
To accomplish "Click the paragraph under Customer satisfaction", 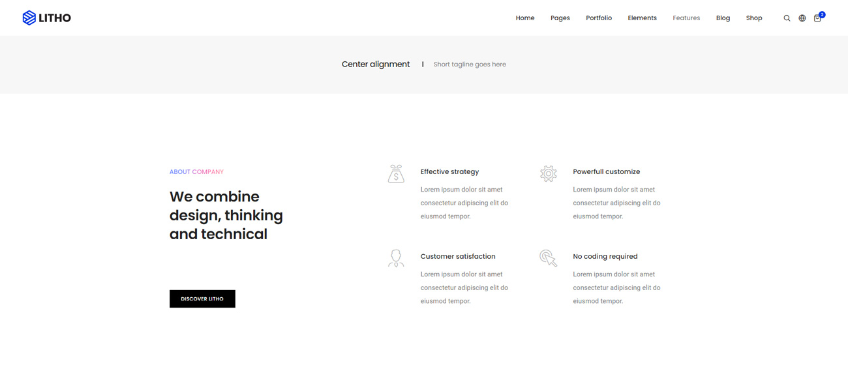I will coord(464,287).
